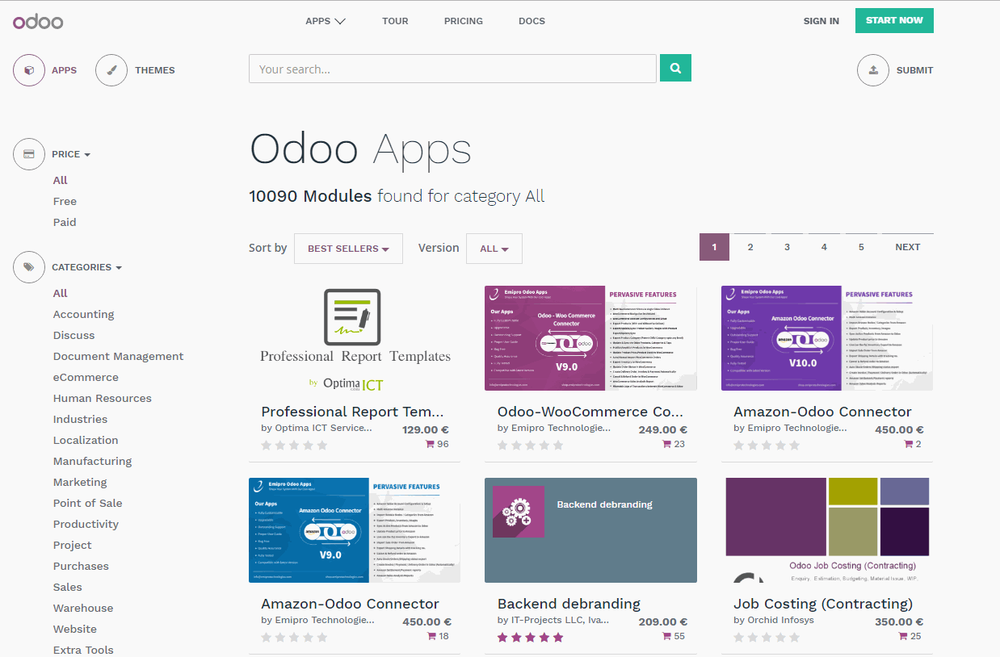
Task: Select the Discuss category
Action: coord(74,335)
